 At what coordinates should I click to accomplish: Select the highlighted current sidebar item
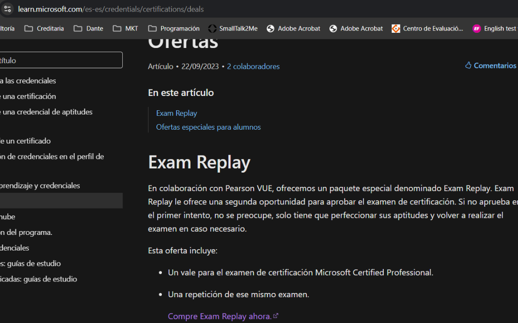[61, 201]
